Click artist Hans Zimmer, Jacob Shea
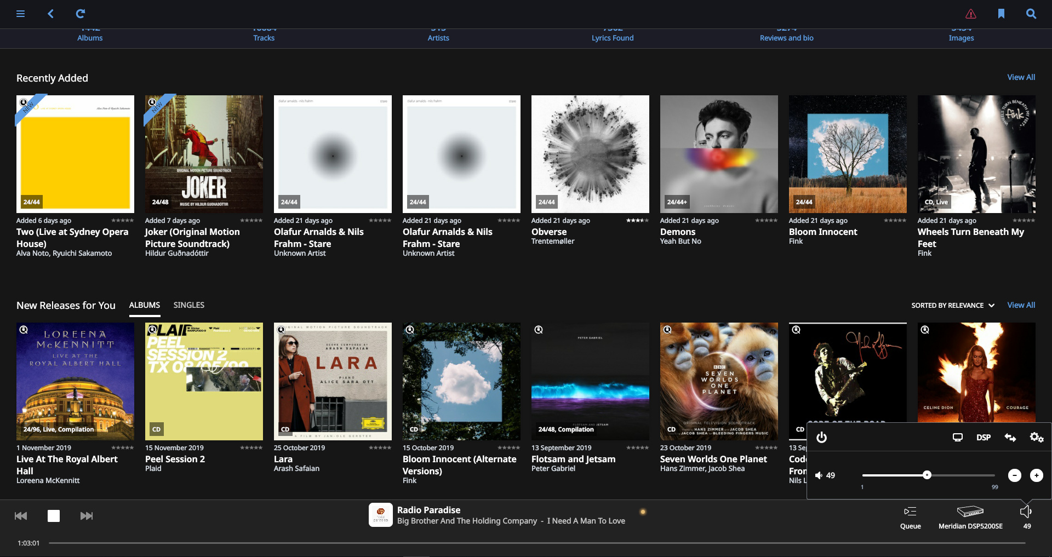Image resolution: width=1052 pixels, height=557 pixels. click(x=702, y=469)
